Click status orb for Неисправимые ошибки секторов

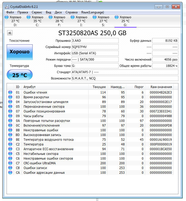click(10, 159)
